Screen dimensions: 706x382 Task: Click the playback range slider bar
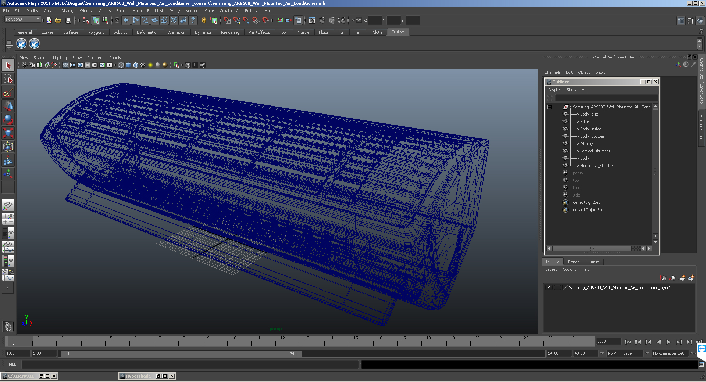pos(181,354)
